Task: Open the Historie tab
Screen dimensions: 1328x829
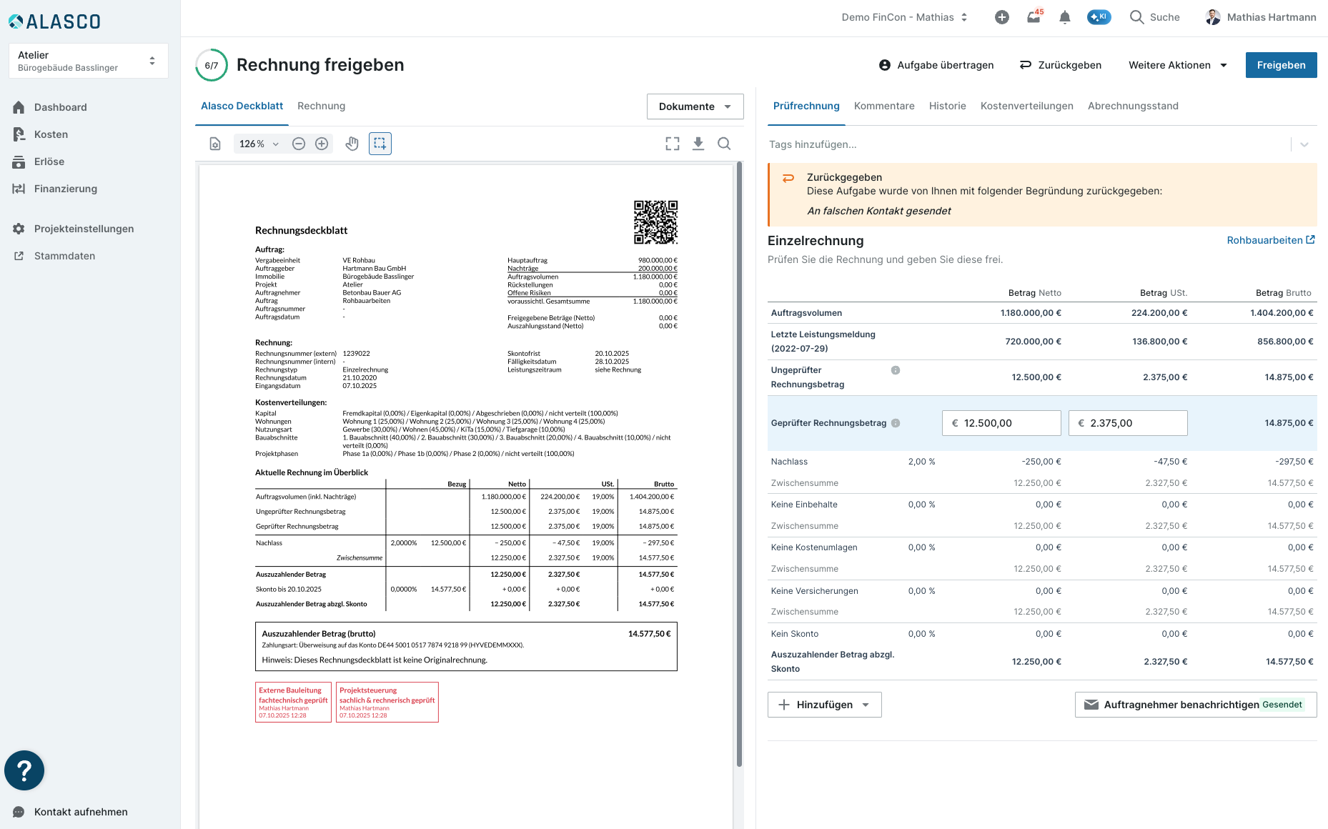Action: (x=947, y=106)
